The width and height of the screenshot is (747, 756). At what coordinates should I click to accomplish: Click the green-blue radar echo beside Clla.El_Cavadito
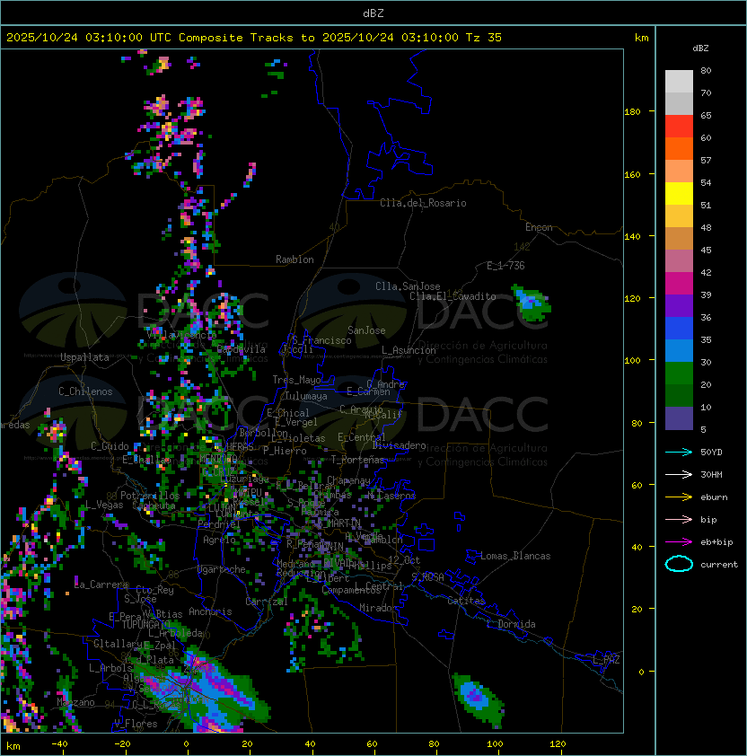[531, 303]
